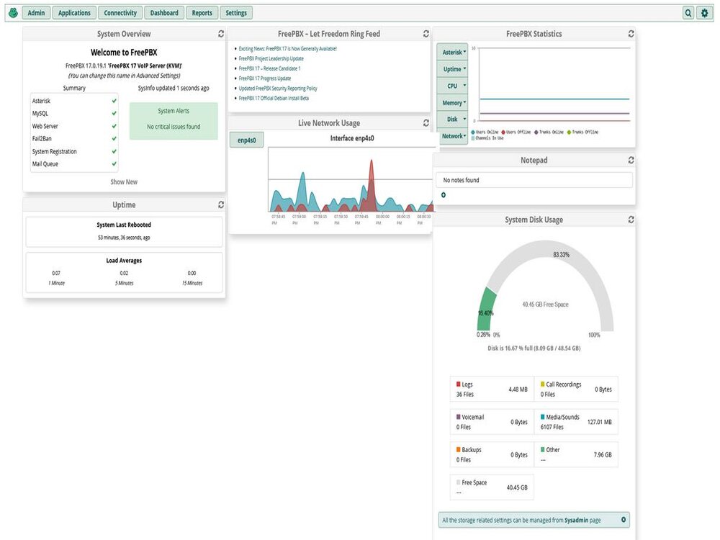Refresh the Live Network Usage widget
The height and width of the screenshot is (540, 720).
tap(426, 122)
